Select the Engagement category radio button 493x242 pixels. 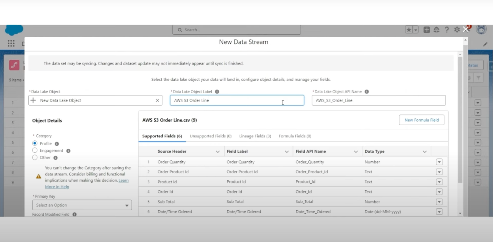(35, 150)
